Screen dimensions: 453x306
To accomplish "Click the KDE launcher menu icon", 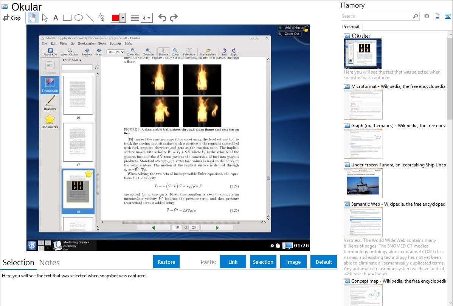I will coord(32,245).
